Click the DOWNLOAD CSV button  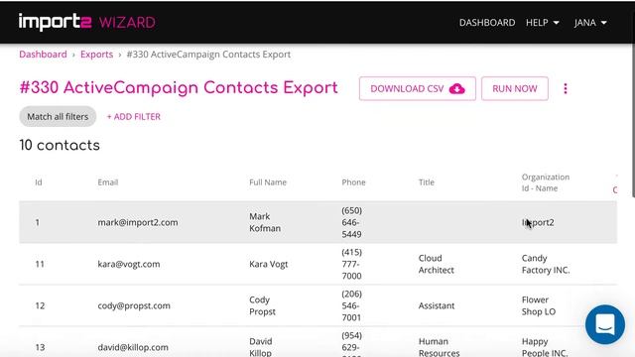pos(417,88)
